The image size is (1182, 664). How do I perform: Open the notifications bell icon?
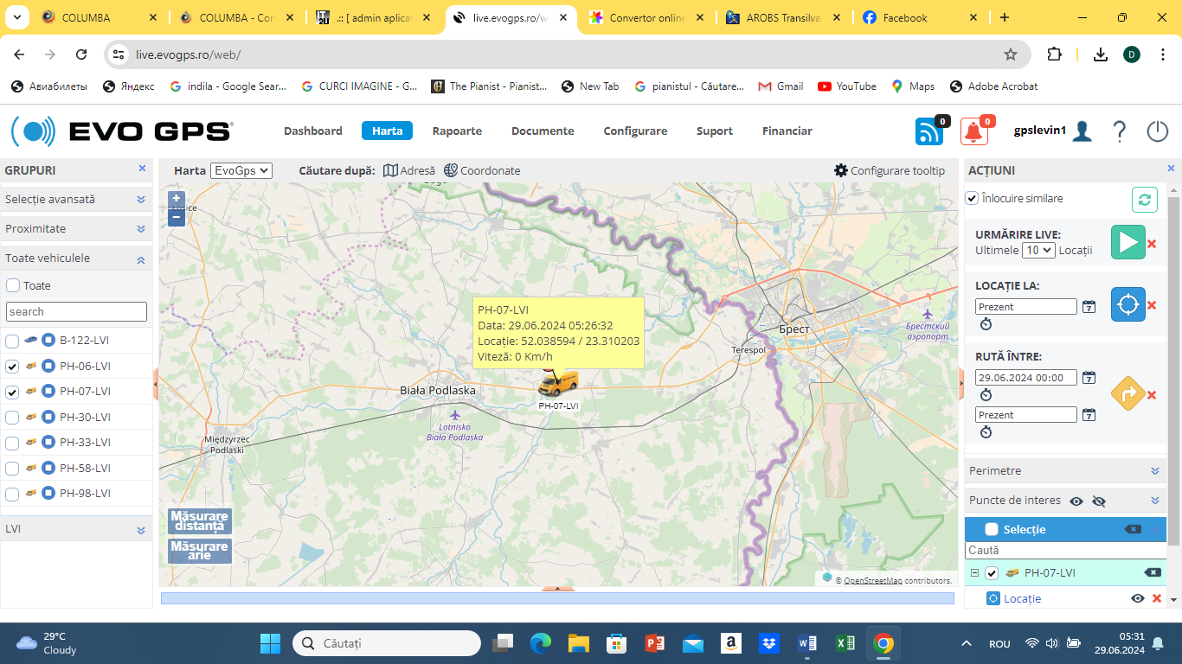click(974, 132)
